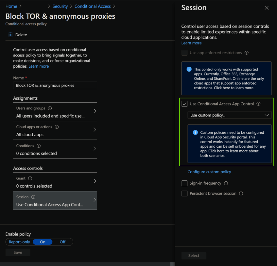
Task: Navigate to Conditional Access breadcrumb
Action: tap(93, 6)
